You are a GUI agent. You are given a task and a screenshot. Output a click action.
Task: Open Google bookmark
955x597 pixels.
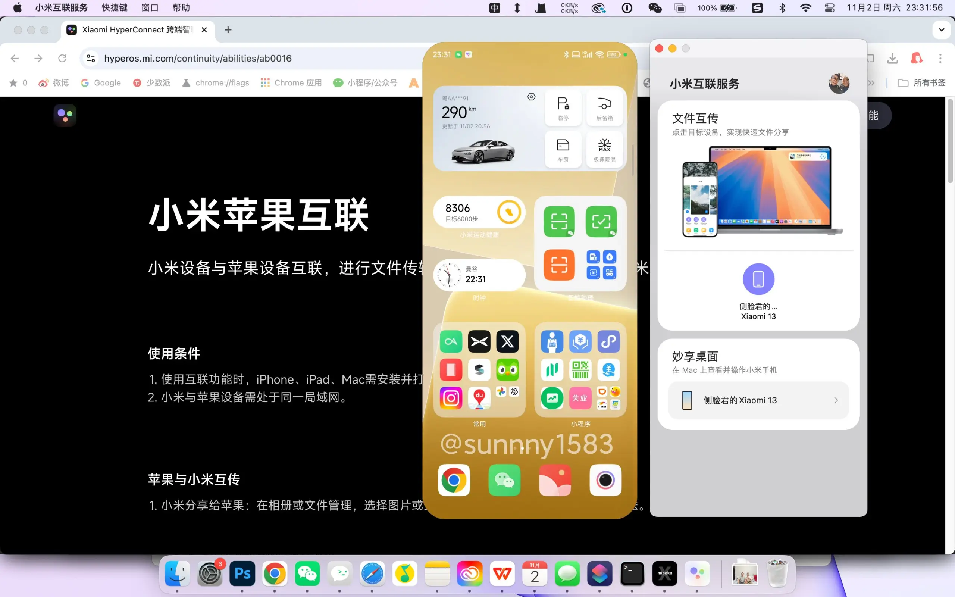[x=101, y=83]
